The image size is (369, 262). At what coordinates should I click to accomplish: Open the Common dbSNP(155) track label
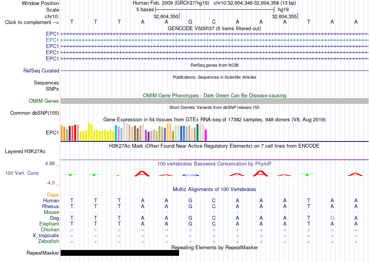(x=35, y=113)
